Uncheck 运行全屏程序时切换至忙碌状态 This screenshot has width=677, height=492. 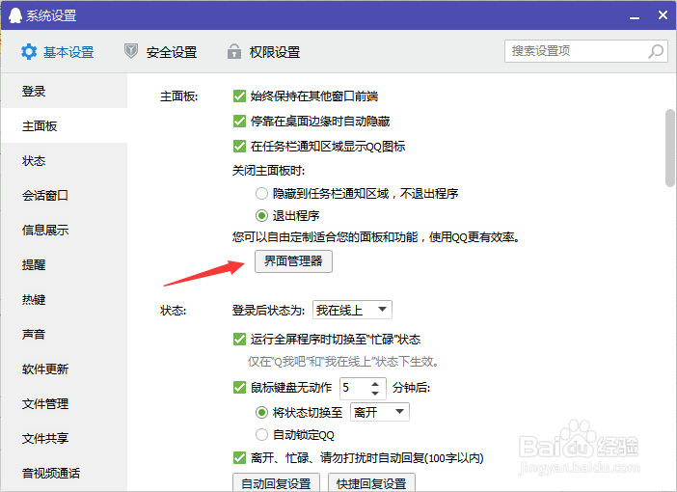click(239, 339)
